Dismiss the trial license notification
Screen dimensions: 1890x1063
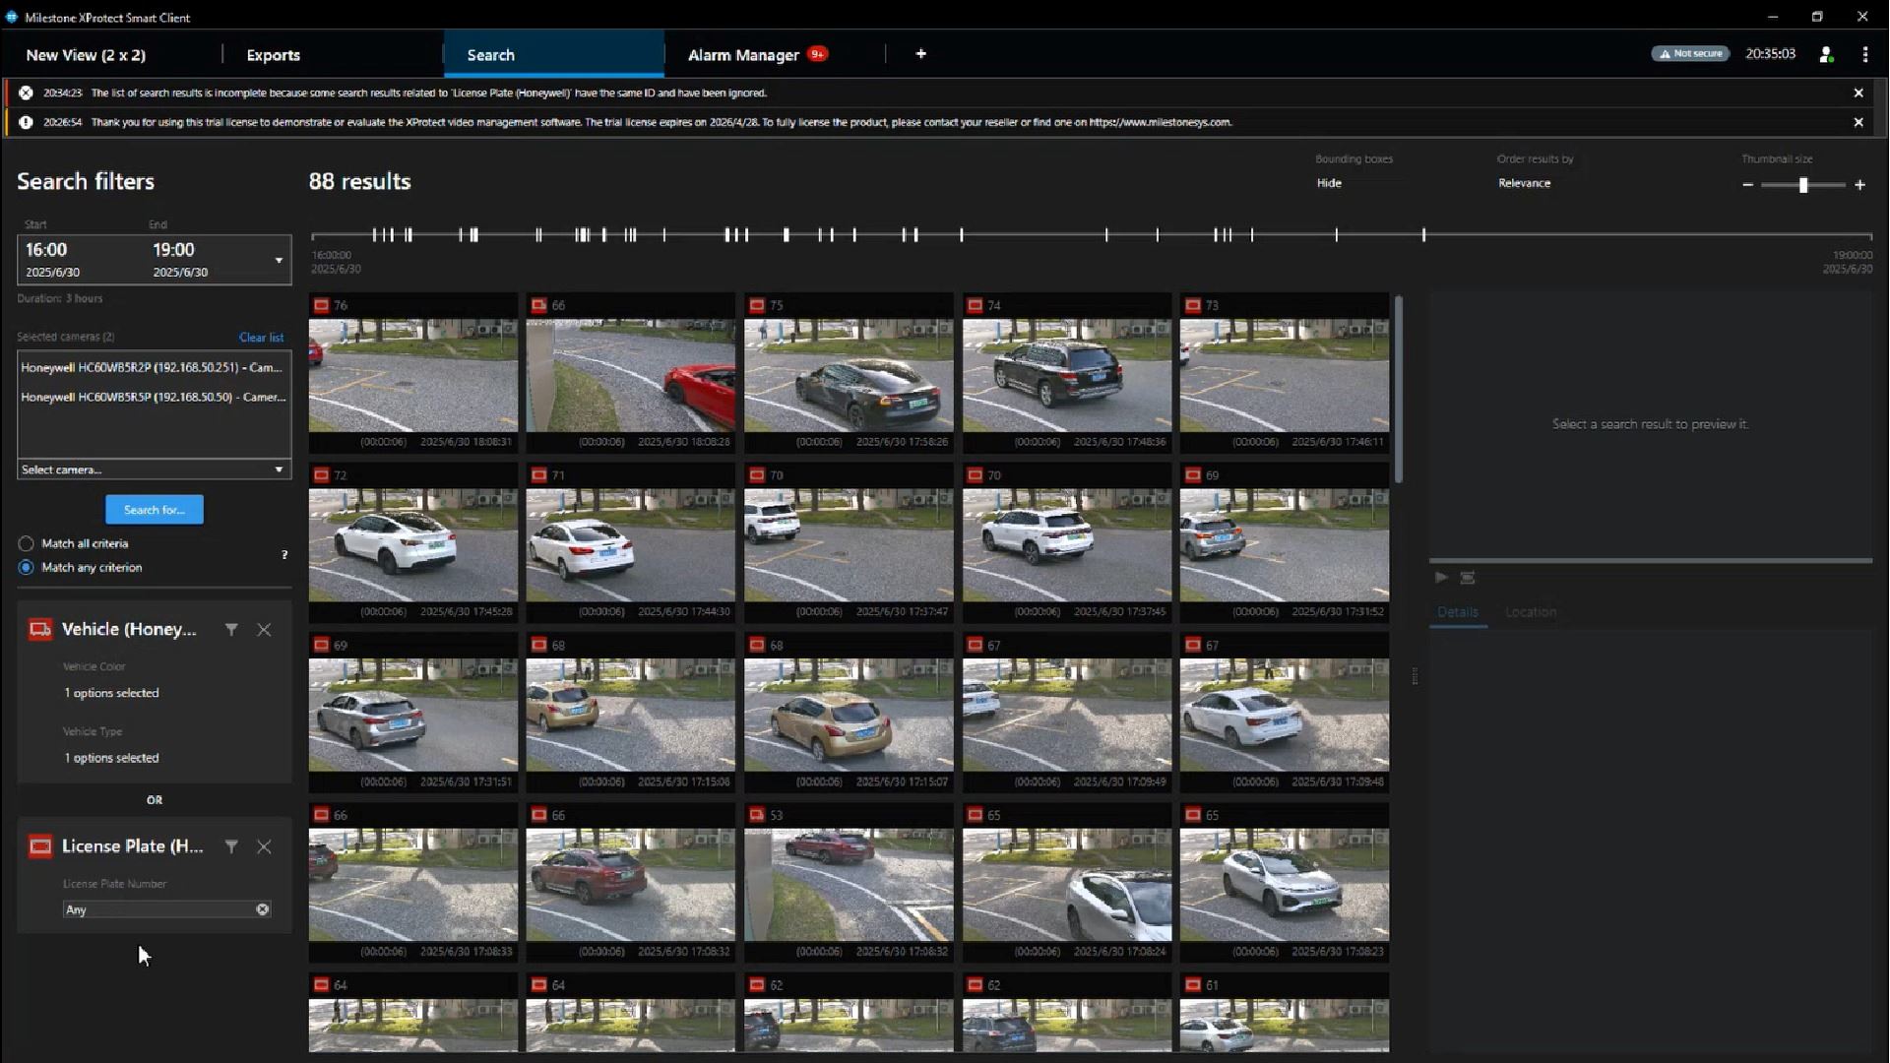(1858, 122)
